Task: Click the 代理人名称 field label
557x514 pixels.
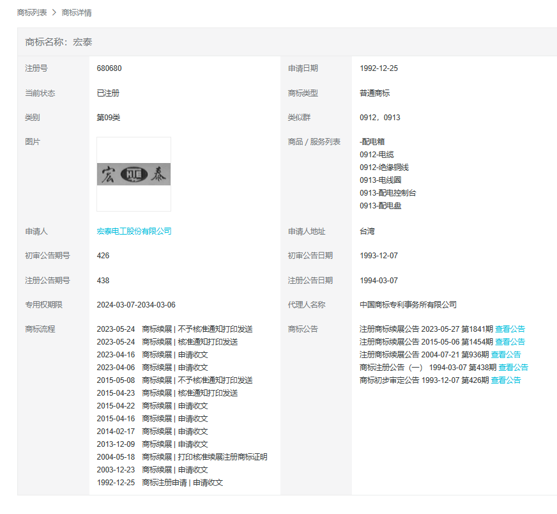Action: click(307, 305)
